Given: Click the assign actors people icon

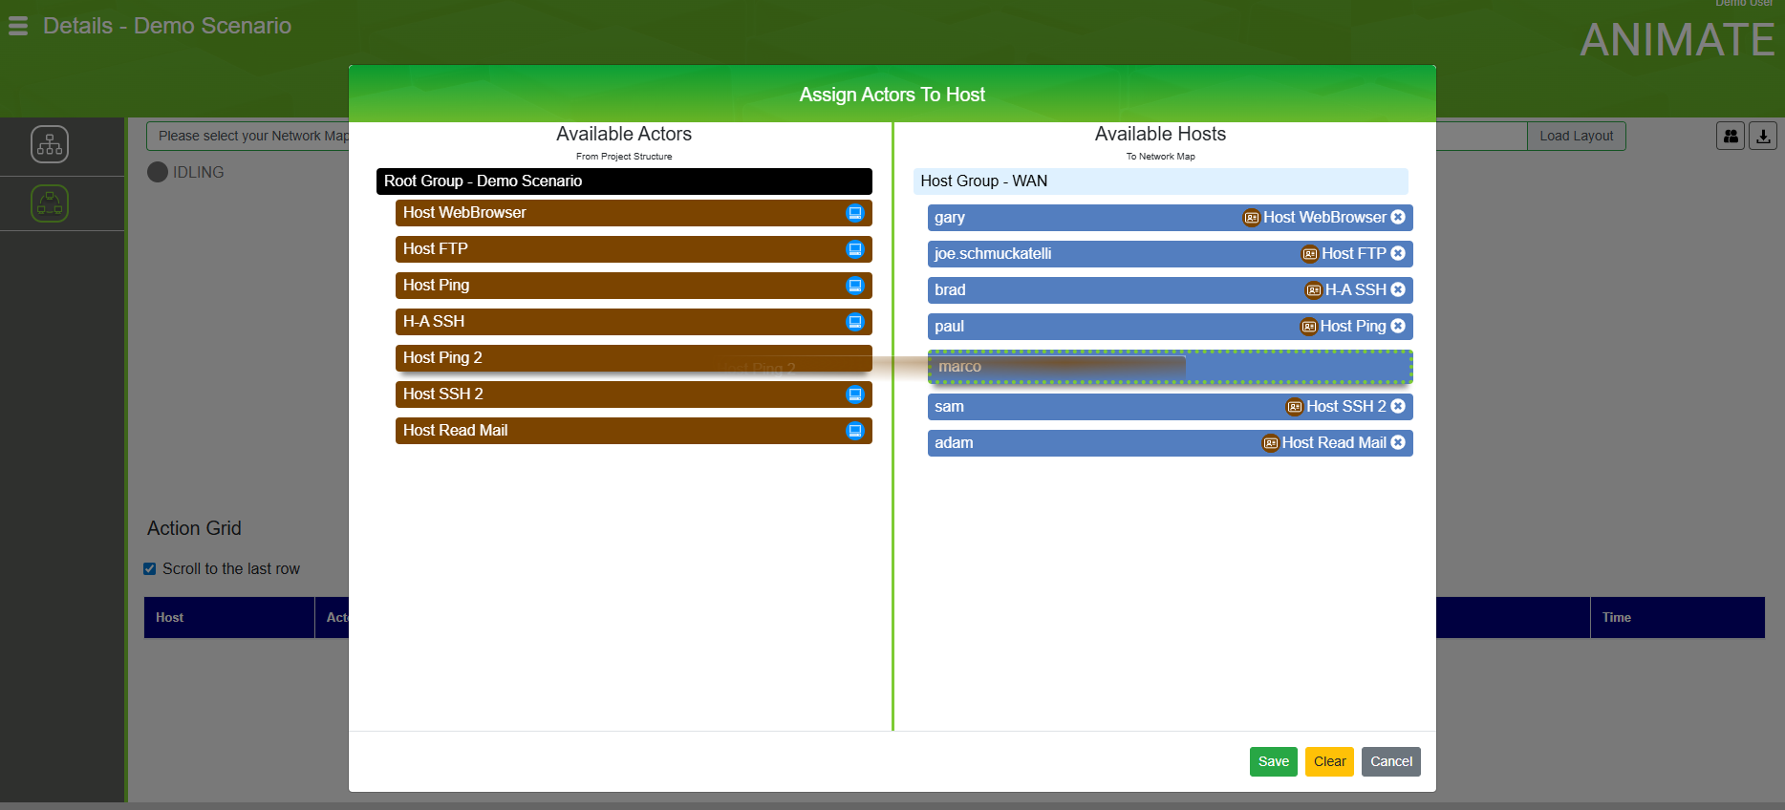Looking at the screenshot, I should pyautogui.click(x=1731, y=136).
